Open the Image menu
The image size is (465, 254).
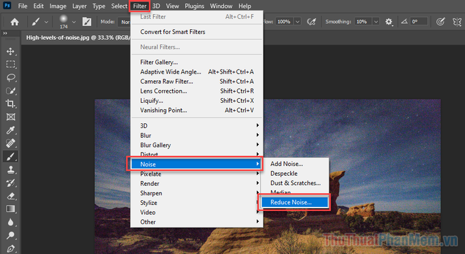point(58,6)
